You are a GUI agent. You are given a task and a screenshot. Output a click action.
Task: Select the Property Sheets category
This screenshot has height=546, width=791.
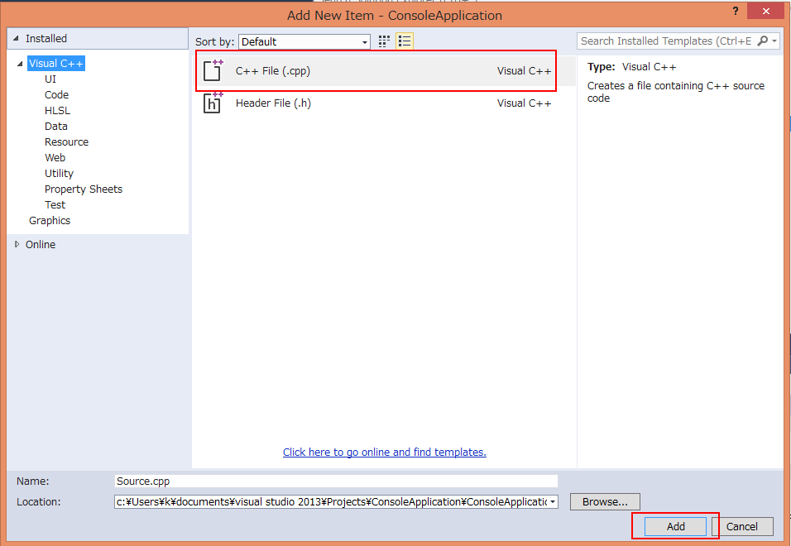tap(84, 189)
